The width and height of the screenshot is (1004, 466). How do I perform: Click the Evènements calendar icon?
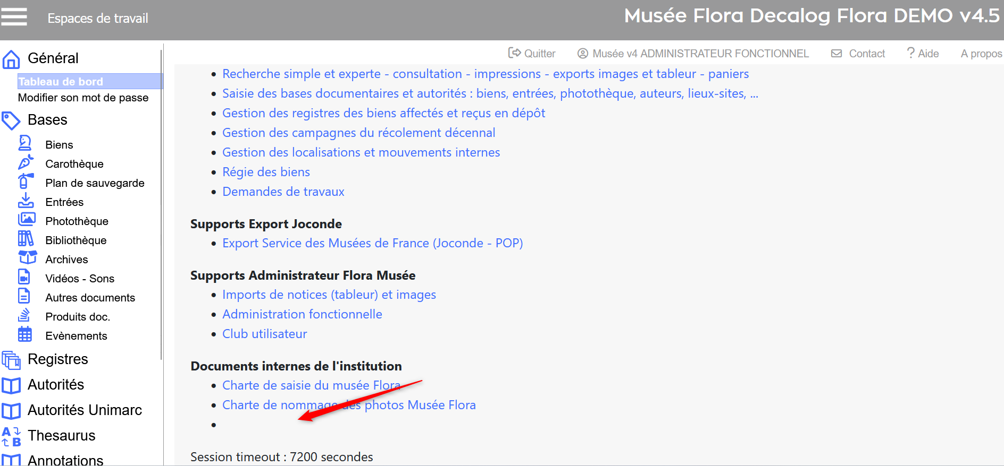point(25,334)
